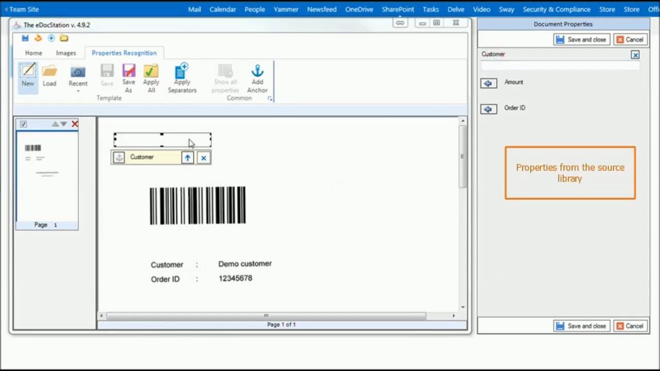Open Sway in the top navigation
The image size is (660, 371).
(x=506, y=9)
